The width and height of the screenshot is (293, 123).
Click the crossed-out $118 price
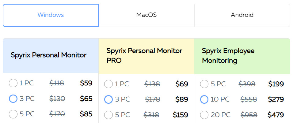click(x=57, y=83)
